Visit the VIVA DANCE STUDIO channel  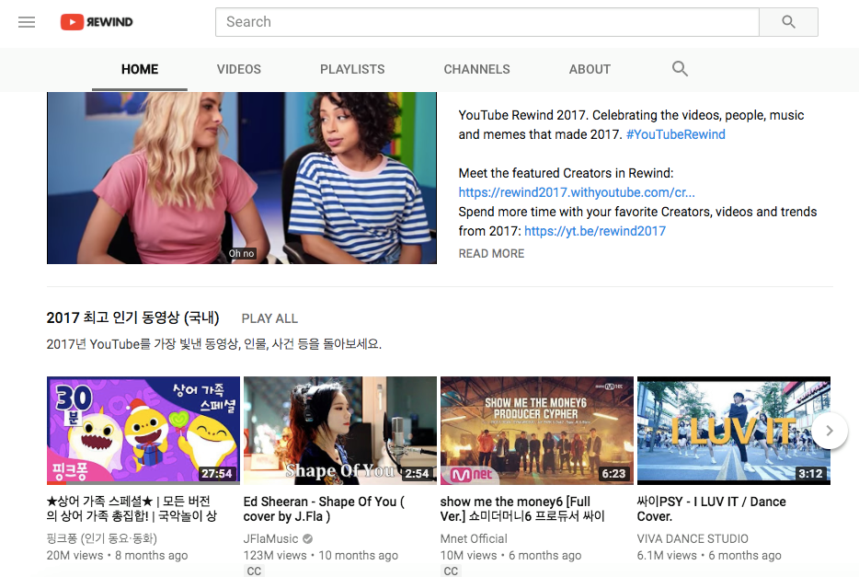click(693, 538)
